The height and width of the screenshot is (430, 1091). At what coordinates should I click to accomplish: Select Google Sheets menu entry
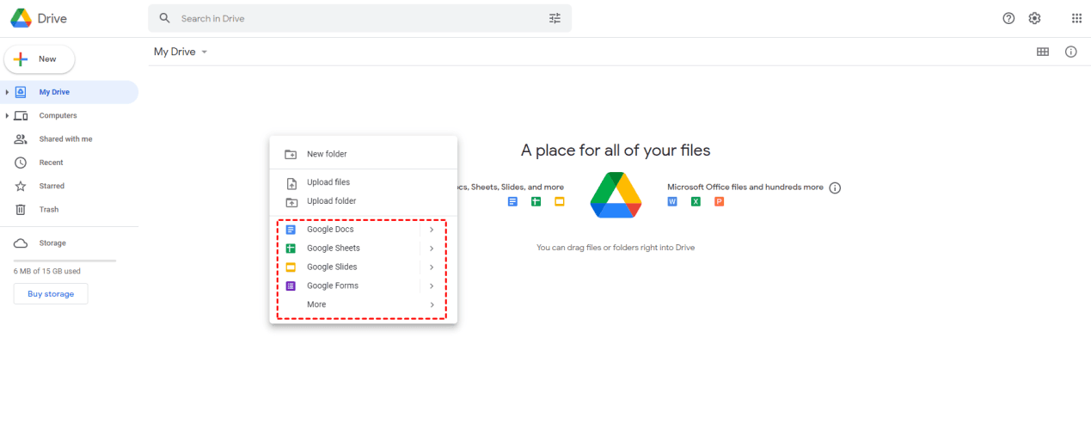pos(364,249)
